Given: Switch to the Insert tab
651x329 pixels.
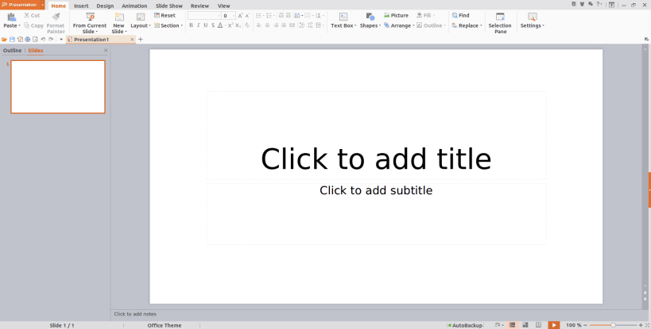Looking at the screenshot, I should [81, 6].
